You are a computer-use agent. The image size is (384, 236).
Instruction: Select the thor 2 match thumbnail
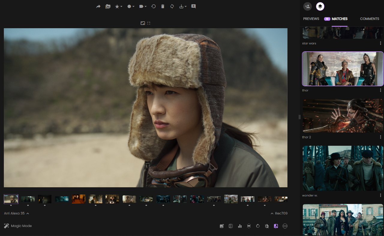[x=343, y=116]
